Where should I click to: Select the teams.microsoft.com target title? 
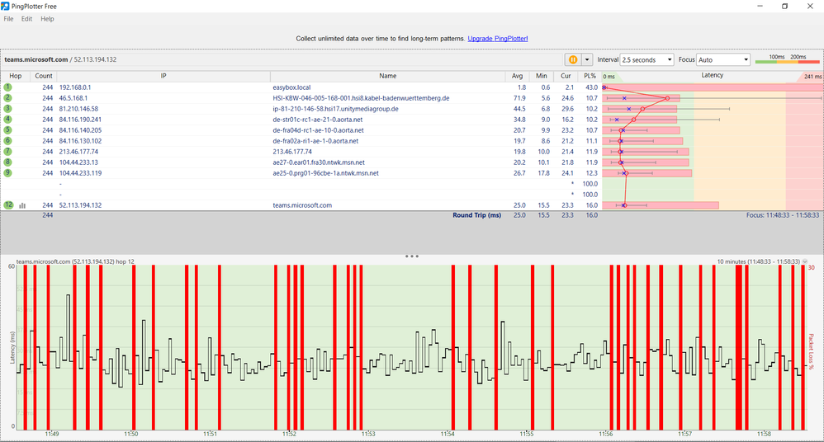point(36,60)
